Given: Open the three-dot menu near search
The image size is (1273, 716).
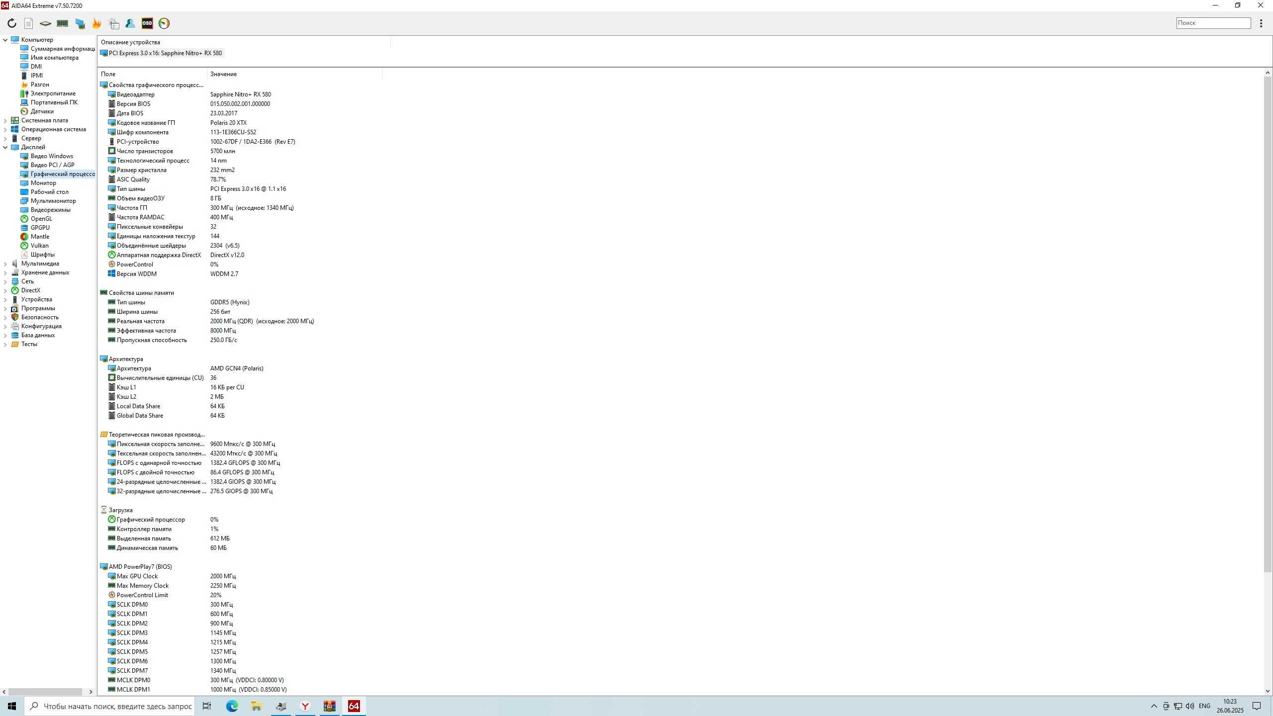Looking at the screenshot, I should (1261, 23).
